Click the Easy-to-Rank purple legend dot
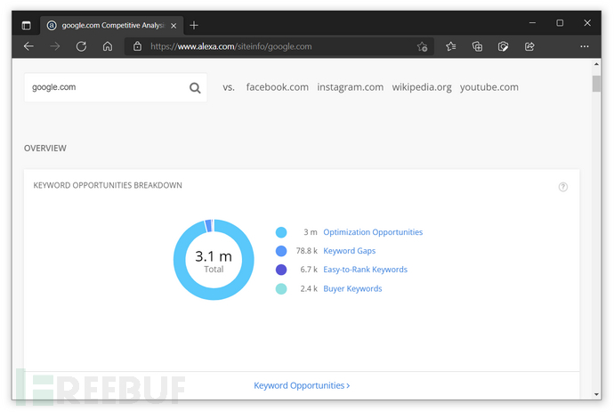Image resolution: width=614 pixels, height=412 pixels. point(281,270)
